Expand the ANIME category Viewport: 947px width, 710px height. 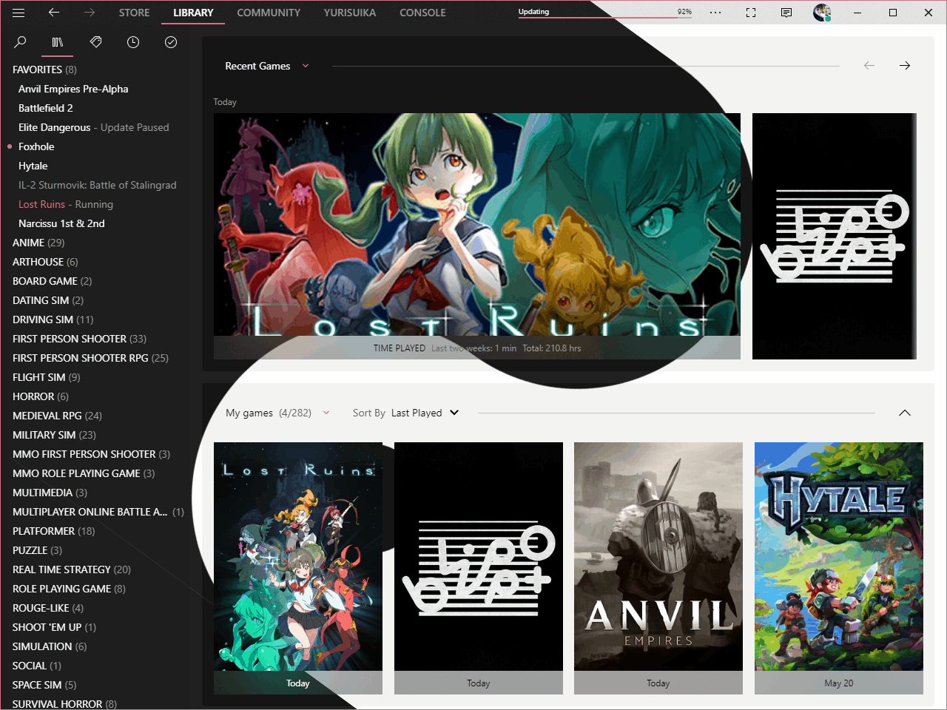click(x=38, y=243)
